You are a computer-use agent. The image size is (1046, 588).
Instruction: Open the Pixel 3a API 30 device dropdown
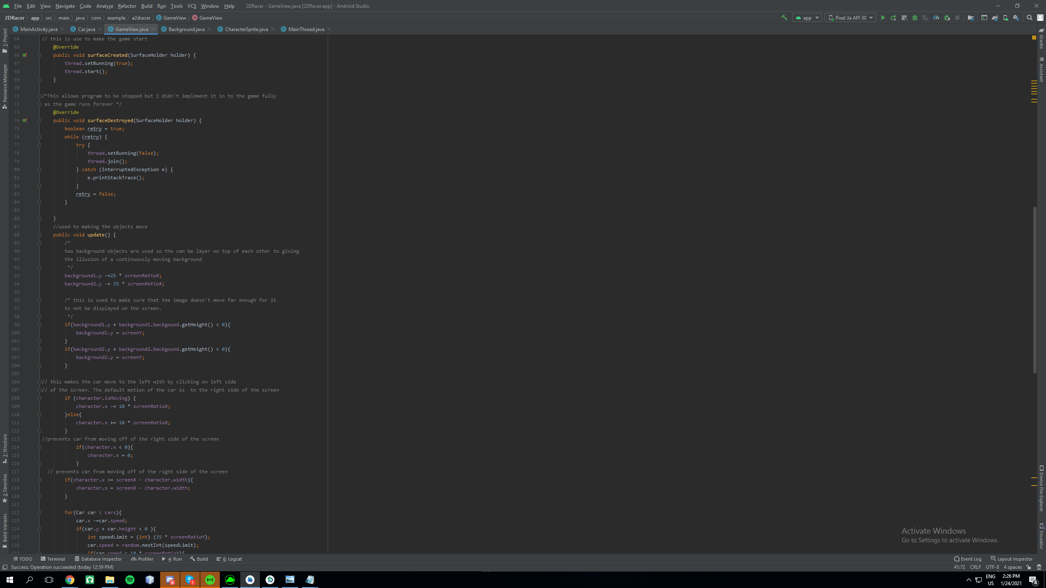coord(850,18)
